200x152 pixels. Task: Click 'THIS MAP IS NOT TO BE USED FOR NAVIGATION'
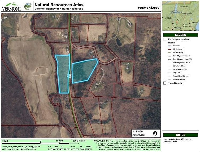coord(70,149)
